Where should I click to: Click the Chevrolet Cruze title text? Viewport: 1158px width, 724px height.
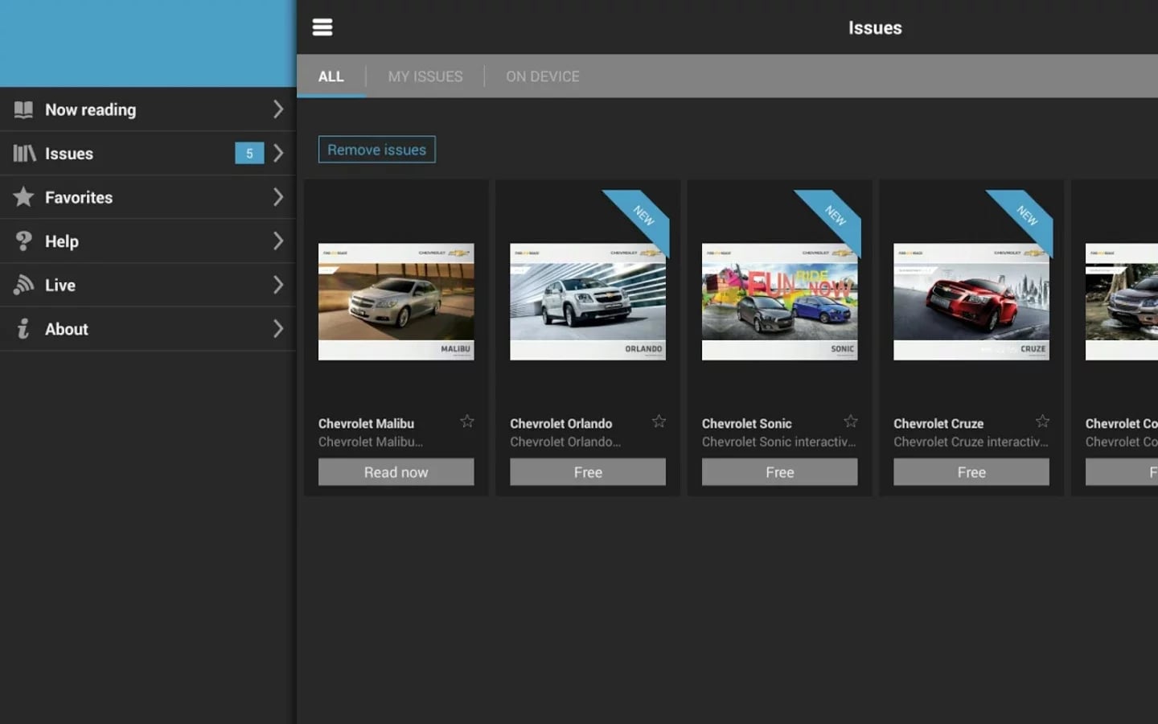(x=938, y=423)
